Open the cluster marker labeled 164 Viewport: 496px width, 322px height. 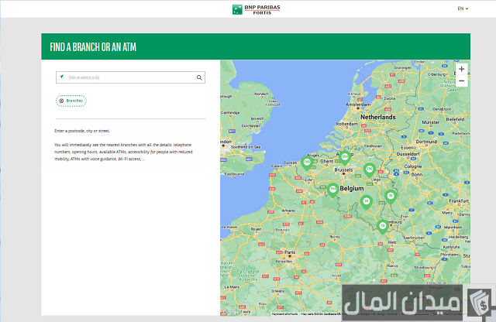[x=332, y=189]
